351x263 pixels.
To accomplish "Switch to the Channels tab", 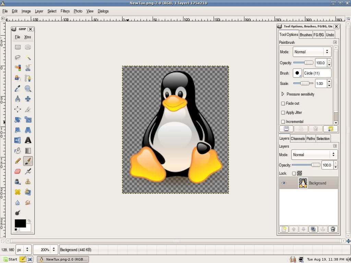I will [298, 139].
